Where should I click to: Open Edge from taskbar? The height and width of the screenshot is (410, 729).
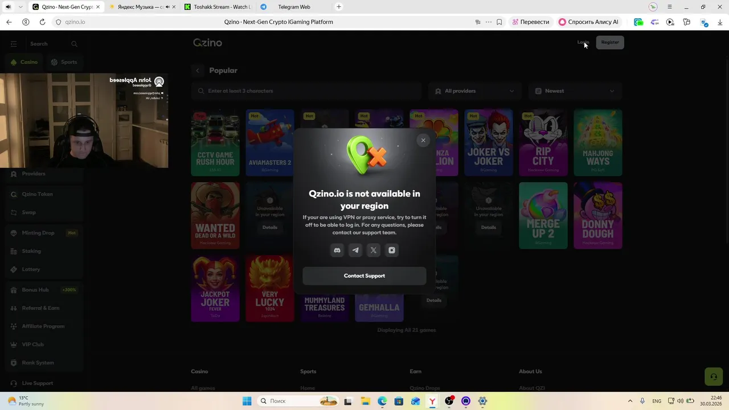382,401
